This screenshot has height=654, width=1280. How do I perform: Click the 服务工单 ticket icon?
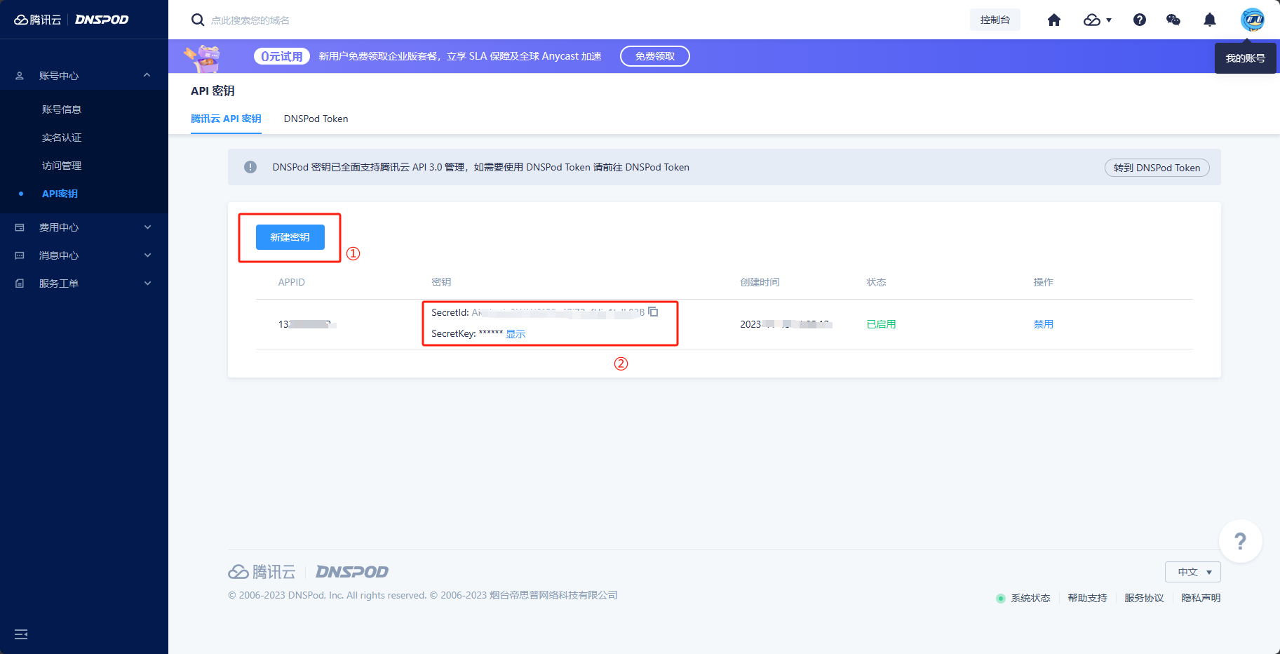tap(20, 283)
